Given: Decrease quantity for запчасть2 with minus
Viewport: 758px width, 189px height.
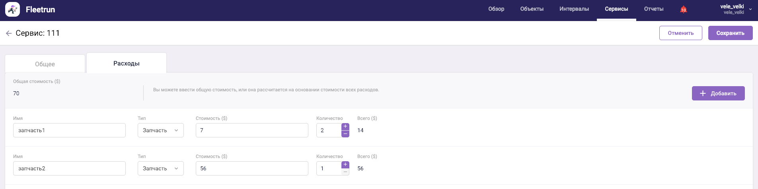Looking at the screenshot, I should click(x=345, y=172).
